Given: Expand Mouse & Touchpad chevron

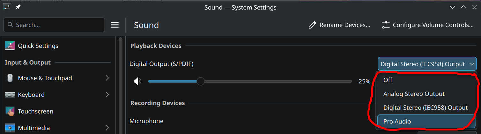Looking at the screenshot, I should point(107,78).
